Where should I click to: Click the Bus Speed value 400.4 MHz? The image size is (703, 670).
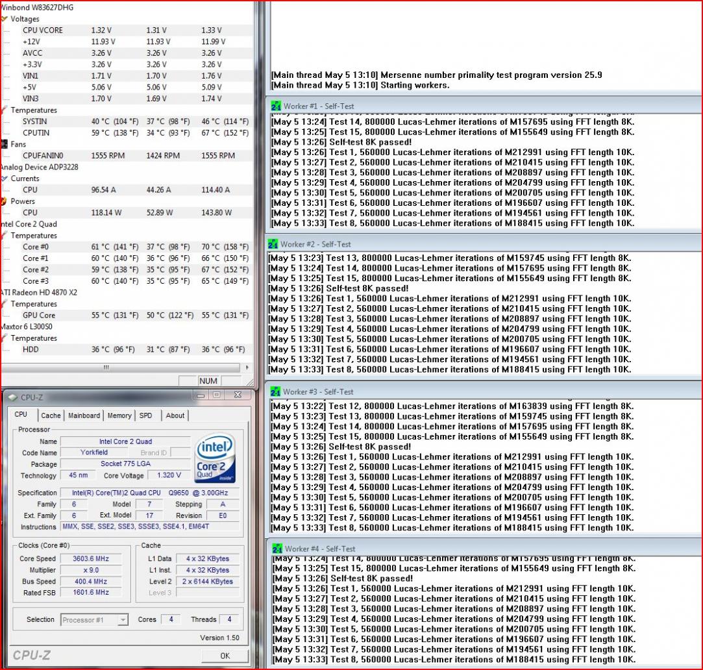click(91, 581)
